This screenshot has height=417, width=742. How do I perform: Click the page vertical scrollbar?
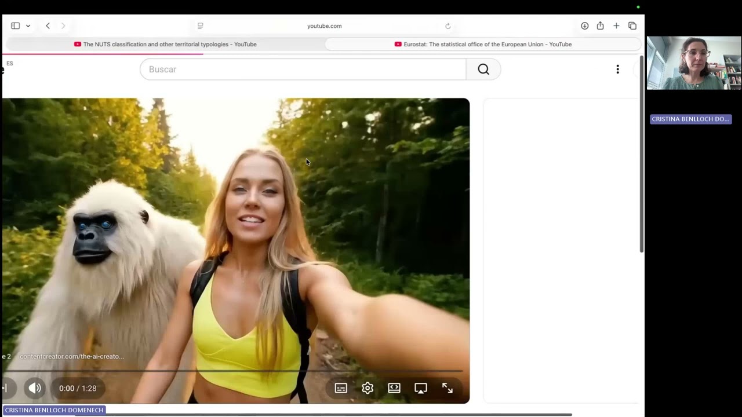click(642, 154)
